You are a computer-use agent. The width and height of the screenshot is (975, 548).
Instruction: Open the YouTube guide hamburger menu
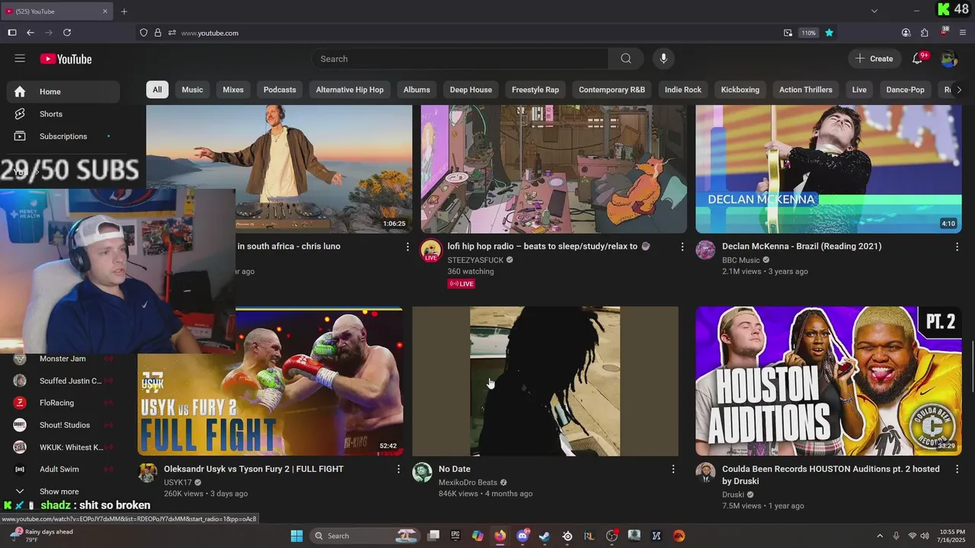(20, 59)
